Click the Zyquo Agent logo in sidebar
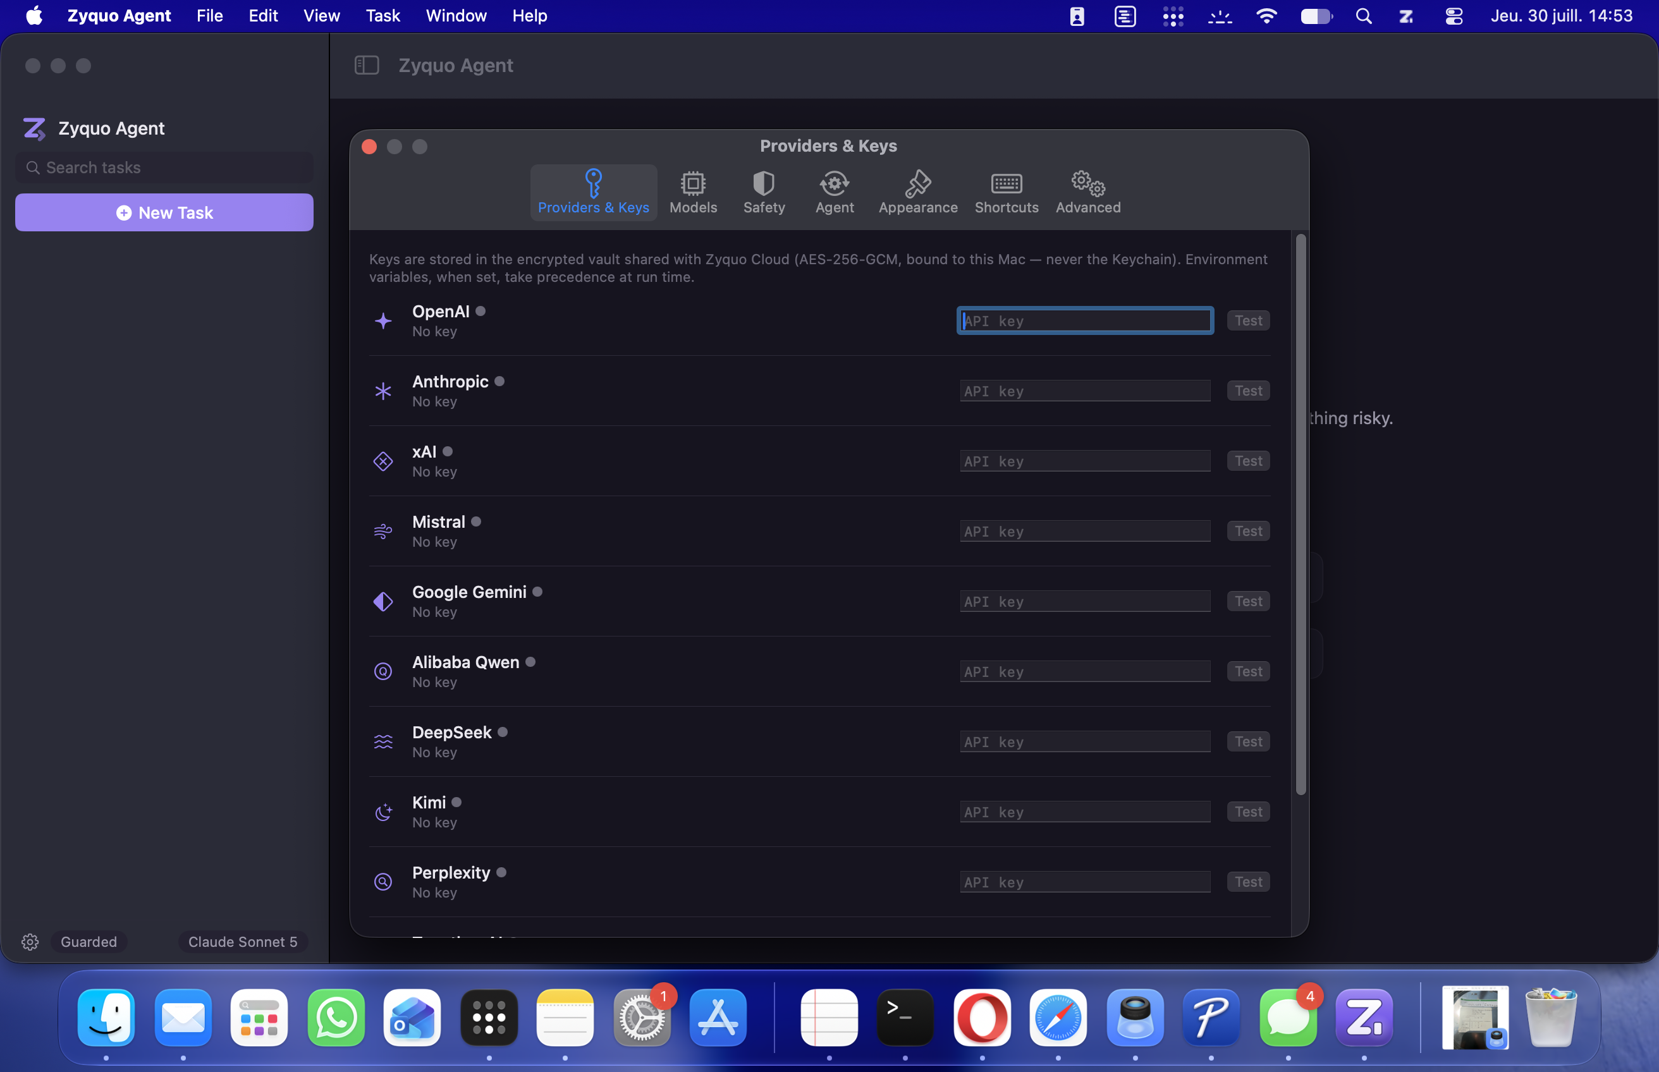This screenshot has width=1659, height=1072. (34, 129)
